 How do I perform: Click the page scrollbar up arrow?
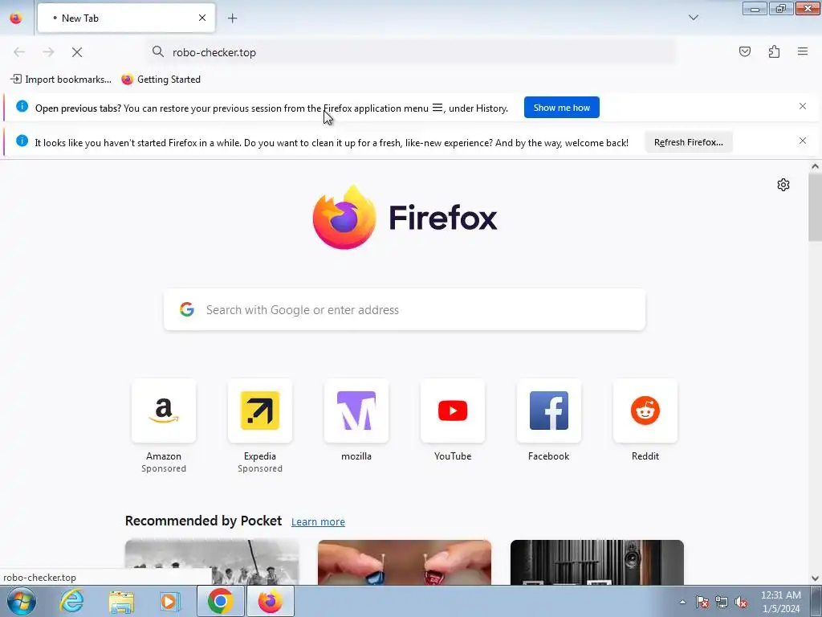815,166
